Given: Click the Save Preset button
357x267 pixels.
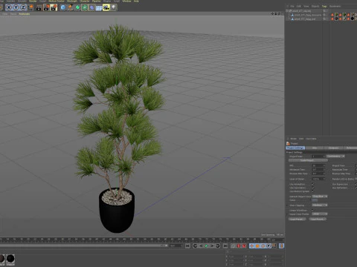Looking at the screenshot, I should (x=318, y=219).
